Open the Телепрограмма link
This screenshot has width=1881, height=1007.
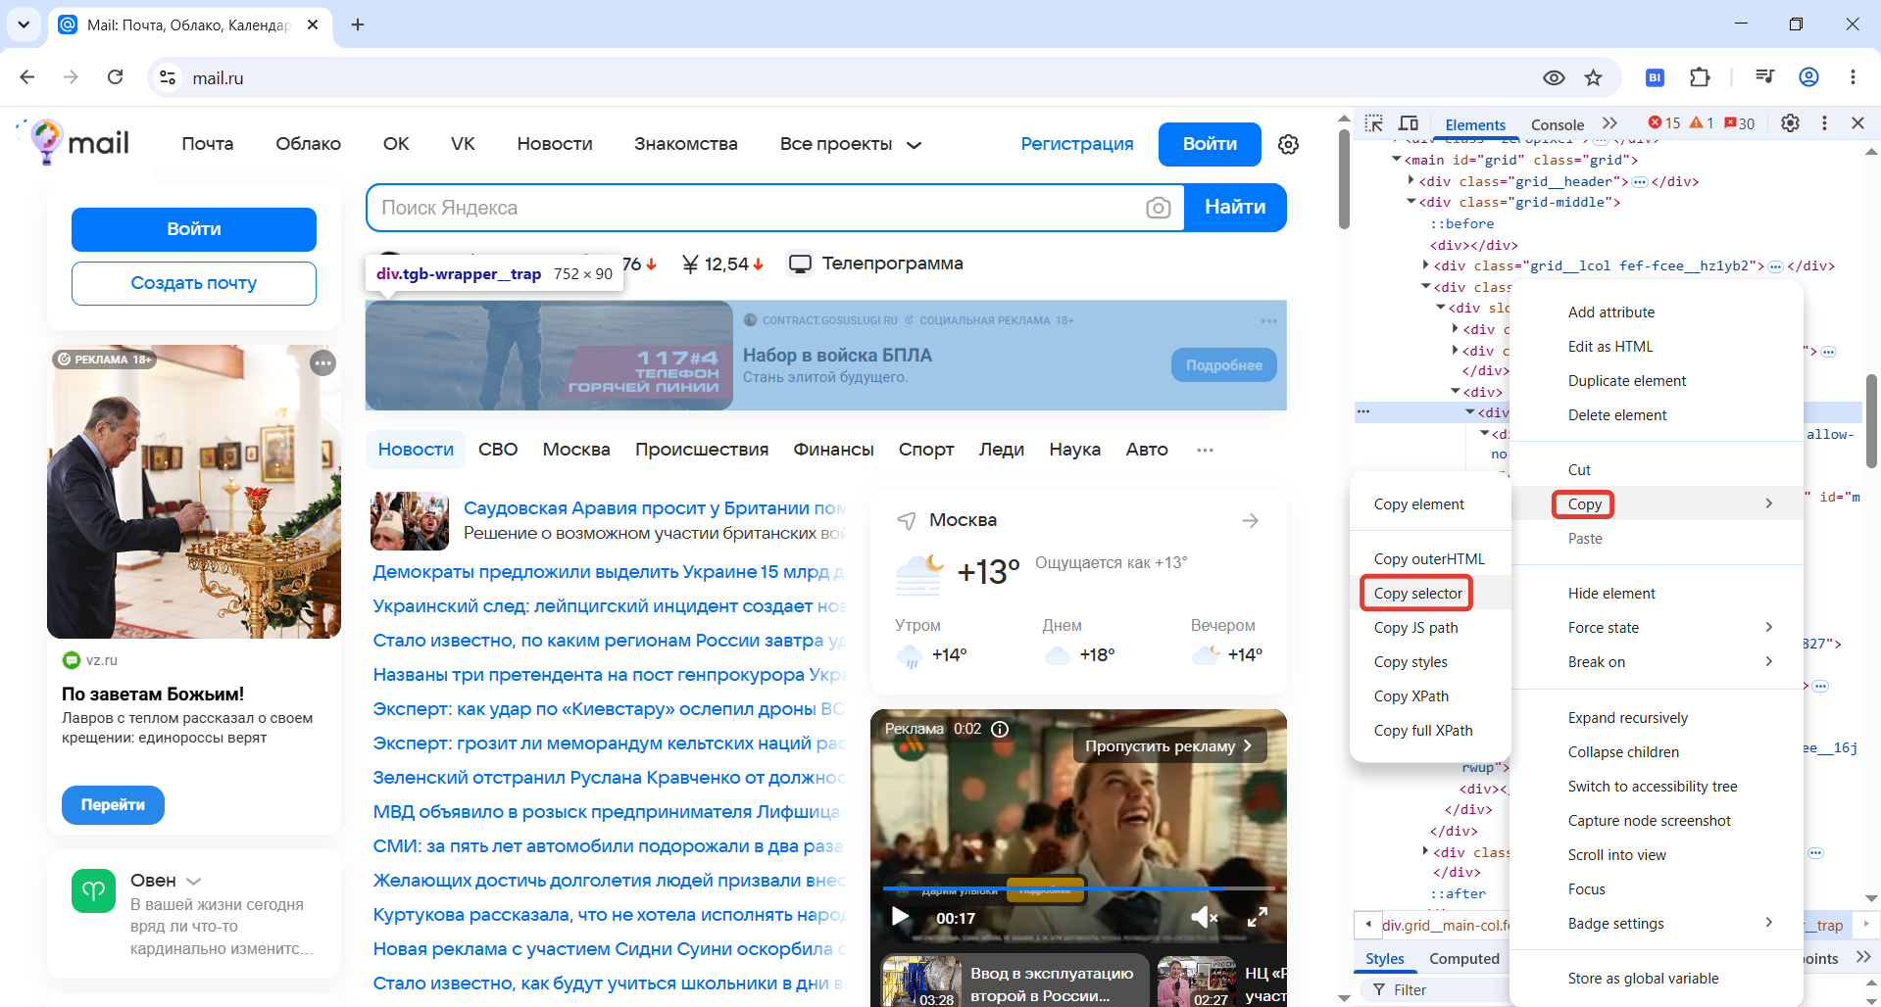(876, 264)
